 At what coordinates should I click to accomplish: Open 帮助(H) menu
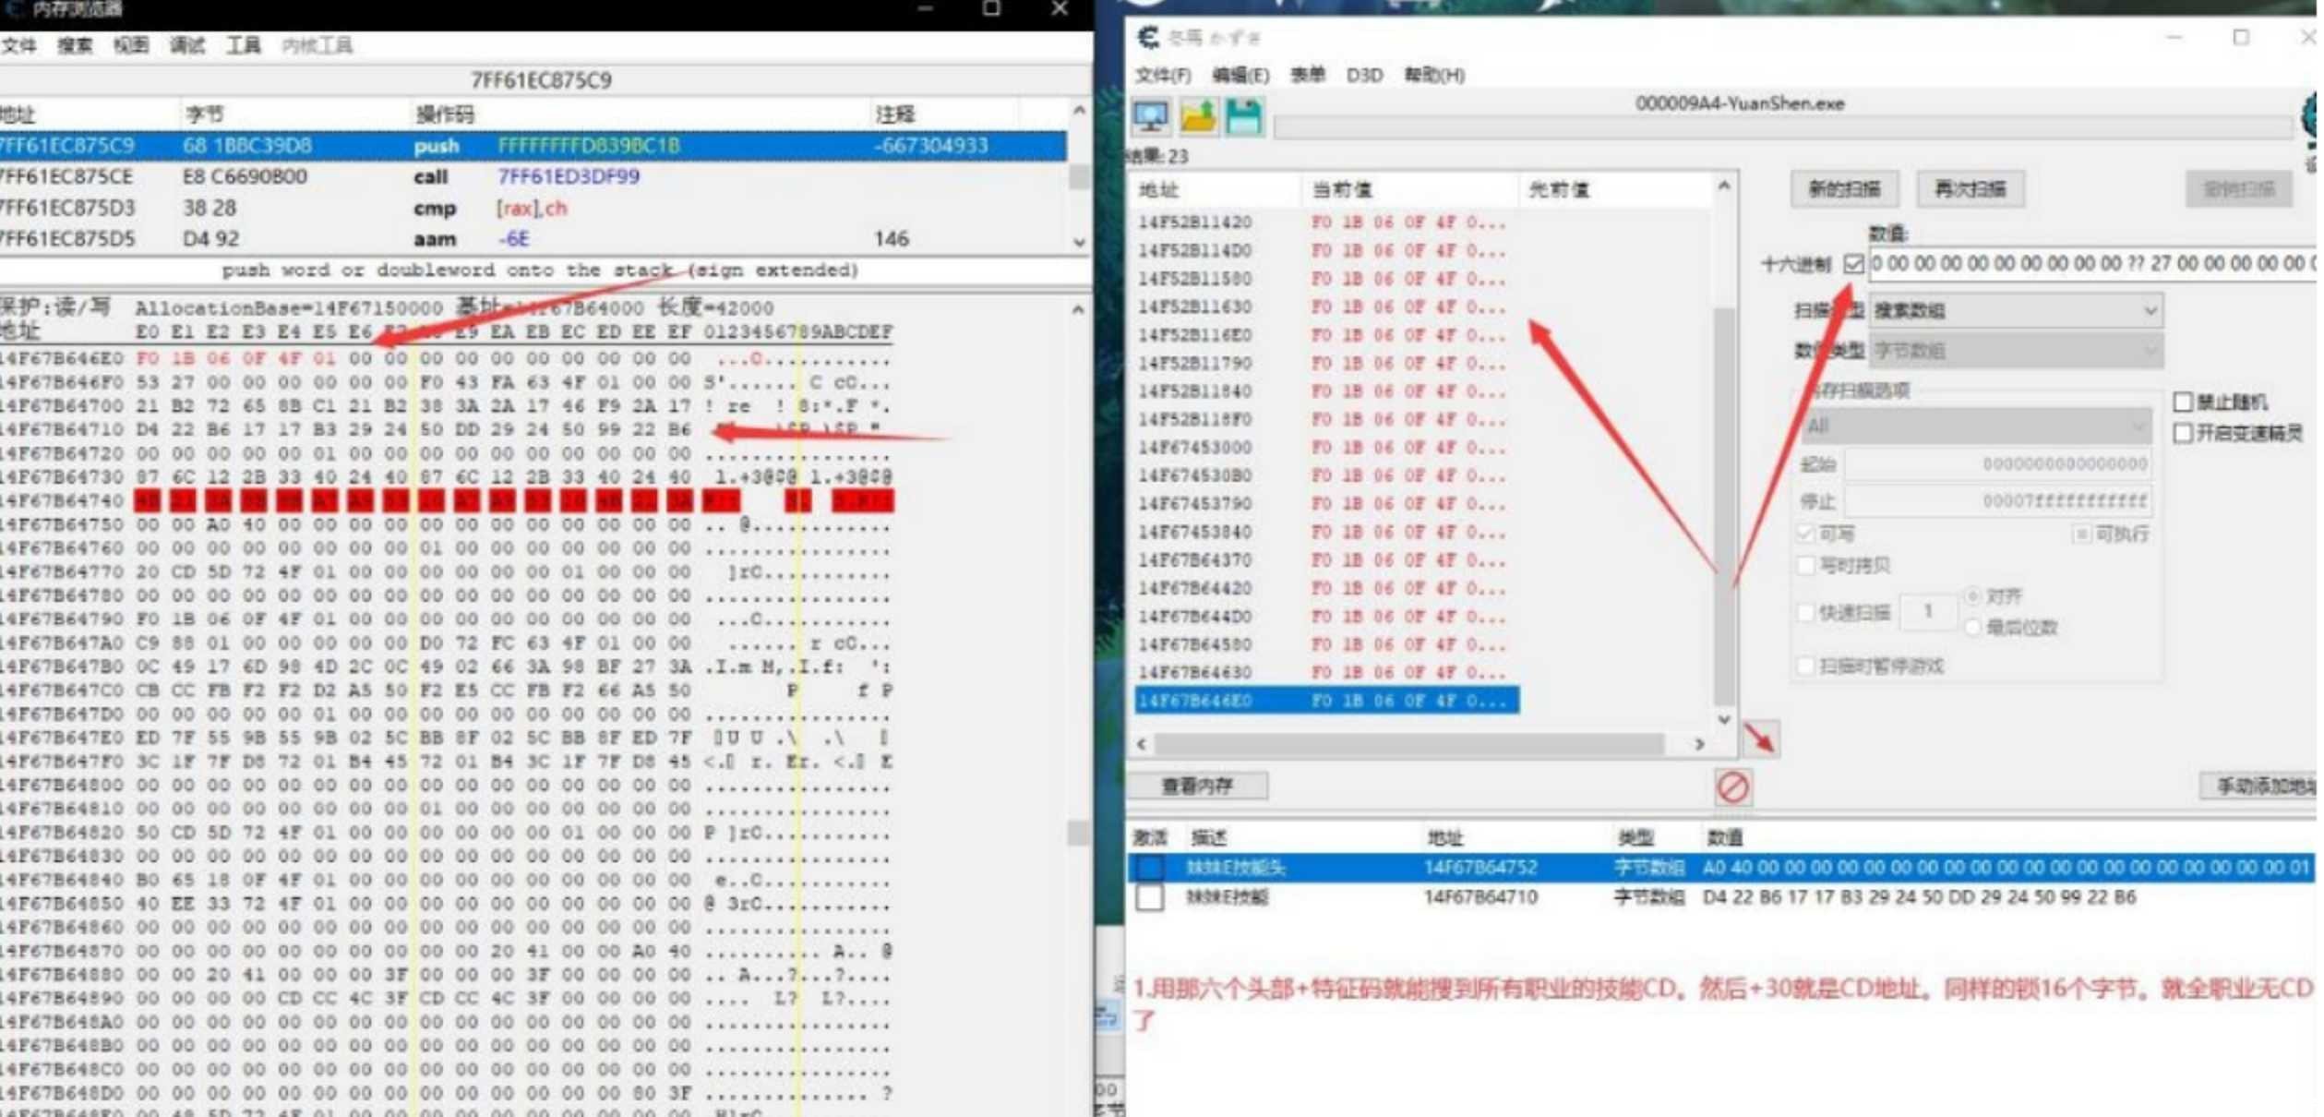click(x=1434, y=75)
